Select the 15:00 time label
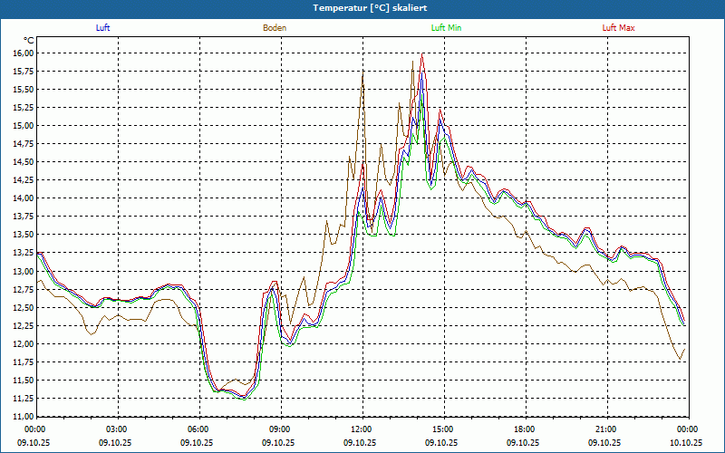The height and width of the screenshot is (453, 725). pos(443,429)
